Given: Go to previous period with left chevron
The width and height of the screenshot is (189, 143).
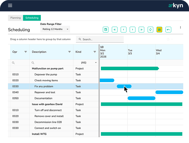Looking at the screenshot, I should 124,30.
